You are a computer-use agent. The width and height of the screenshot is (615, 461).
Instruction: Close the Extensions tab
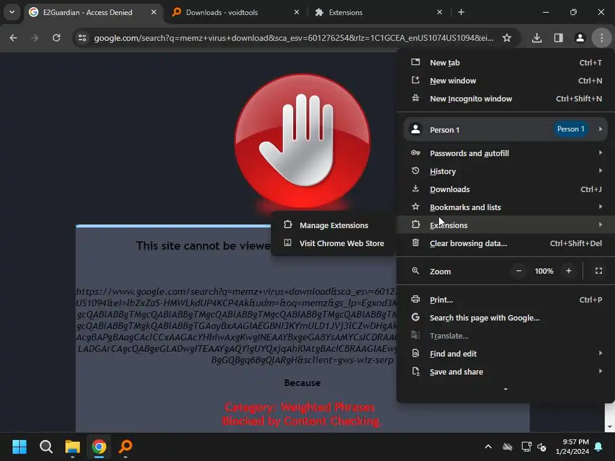440,12
